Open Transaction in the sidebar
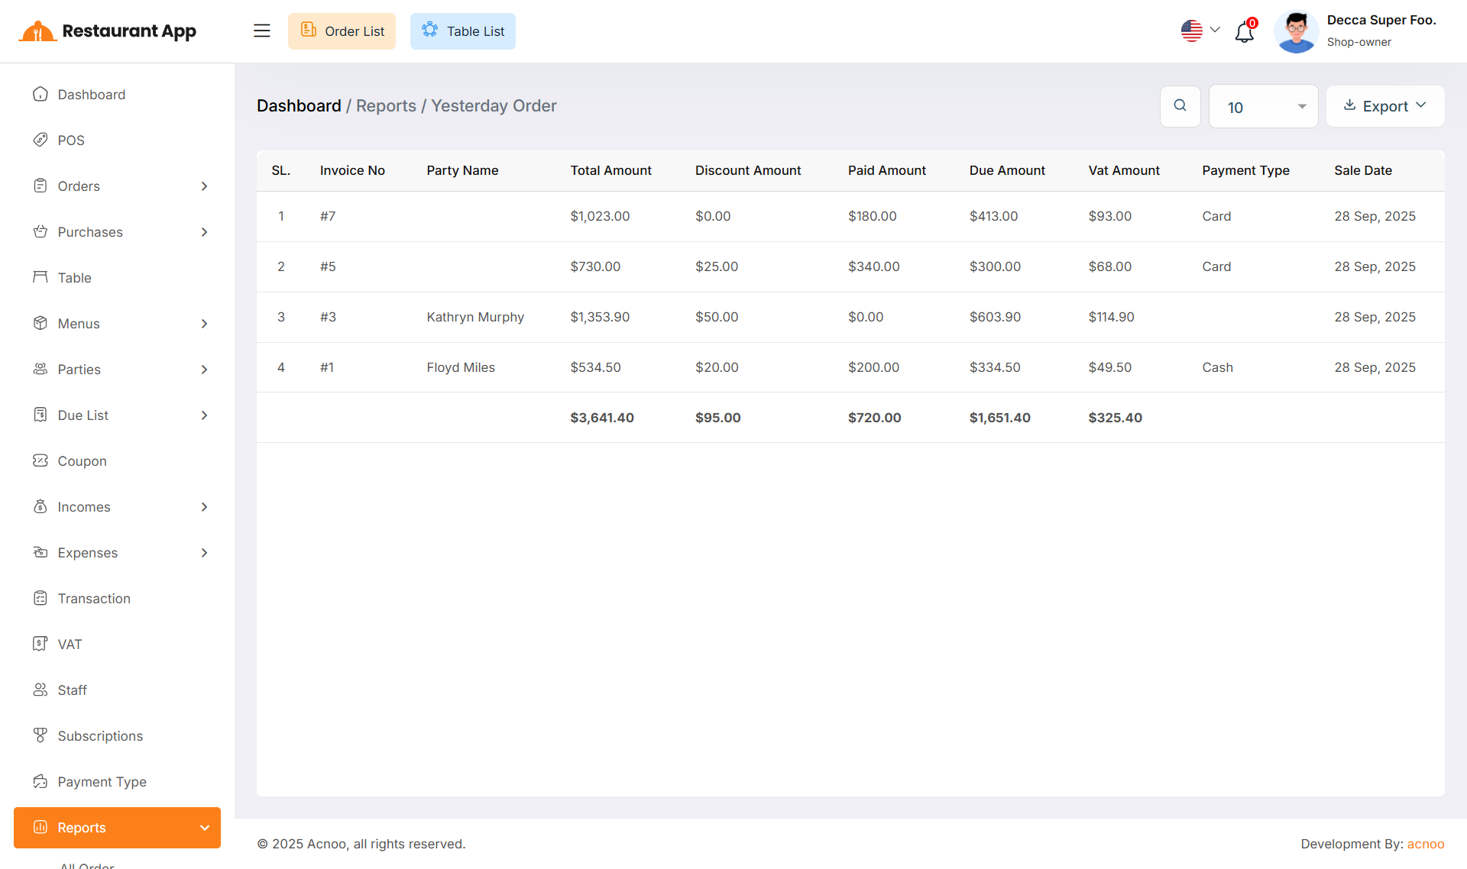This screenshot has height=869, width=1467. [x=94, y=599]
